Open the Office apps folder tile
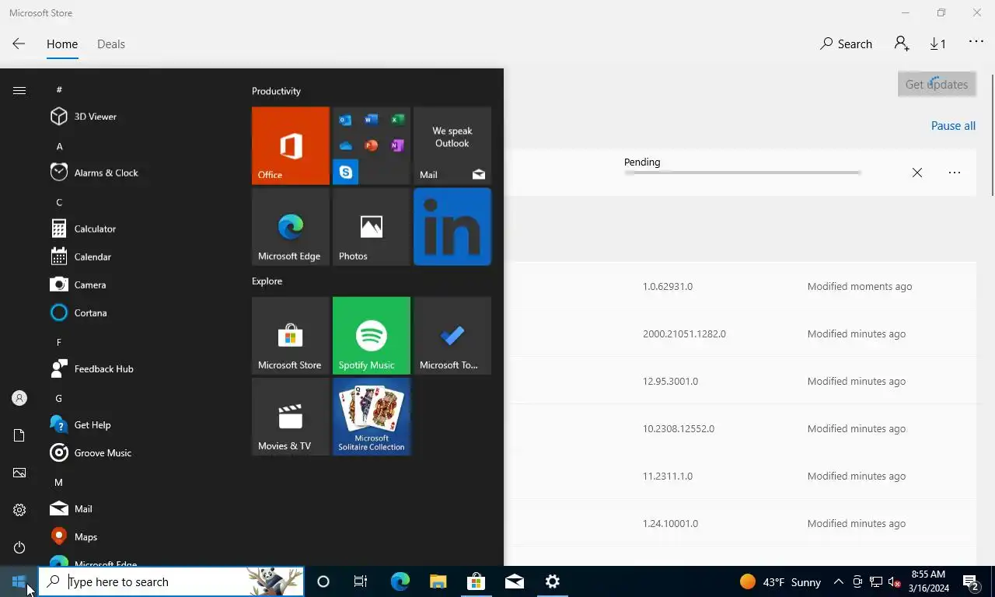The image size is (995, 597). pos(372,146)
